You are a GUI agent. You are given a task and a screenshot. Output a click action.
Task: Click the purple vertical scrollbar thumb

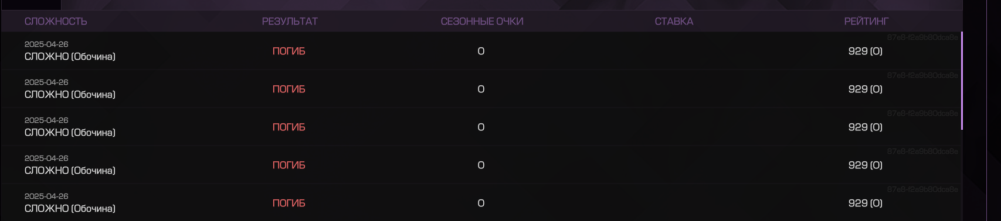coord(962,81)
